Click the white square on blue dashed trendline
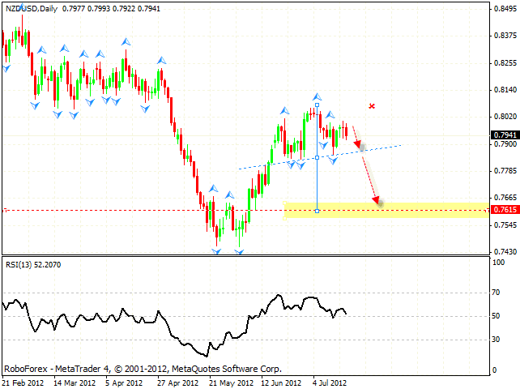Viewport: 520px width, 389px height. point(317,158)
